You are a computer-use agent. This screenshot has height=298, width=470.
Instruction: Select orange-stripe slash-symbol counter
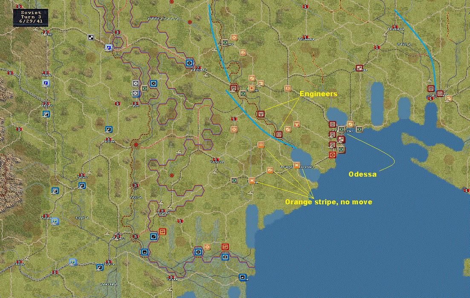tap(270, 170)
